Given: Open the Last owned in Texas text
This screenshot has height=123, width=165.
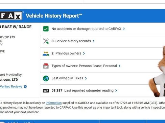Looking at the screenshot, I should (67, 78).
